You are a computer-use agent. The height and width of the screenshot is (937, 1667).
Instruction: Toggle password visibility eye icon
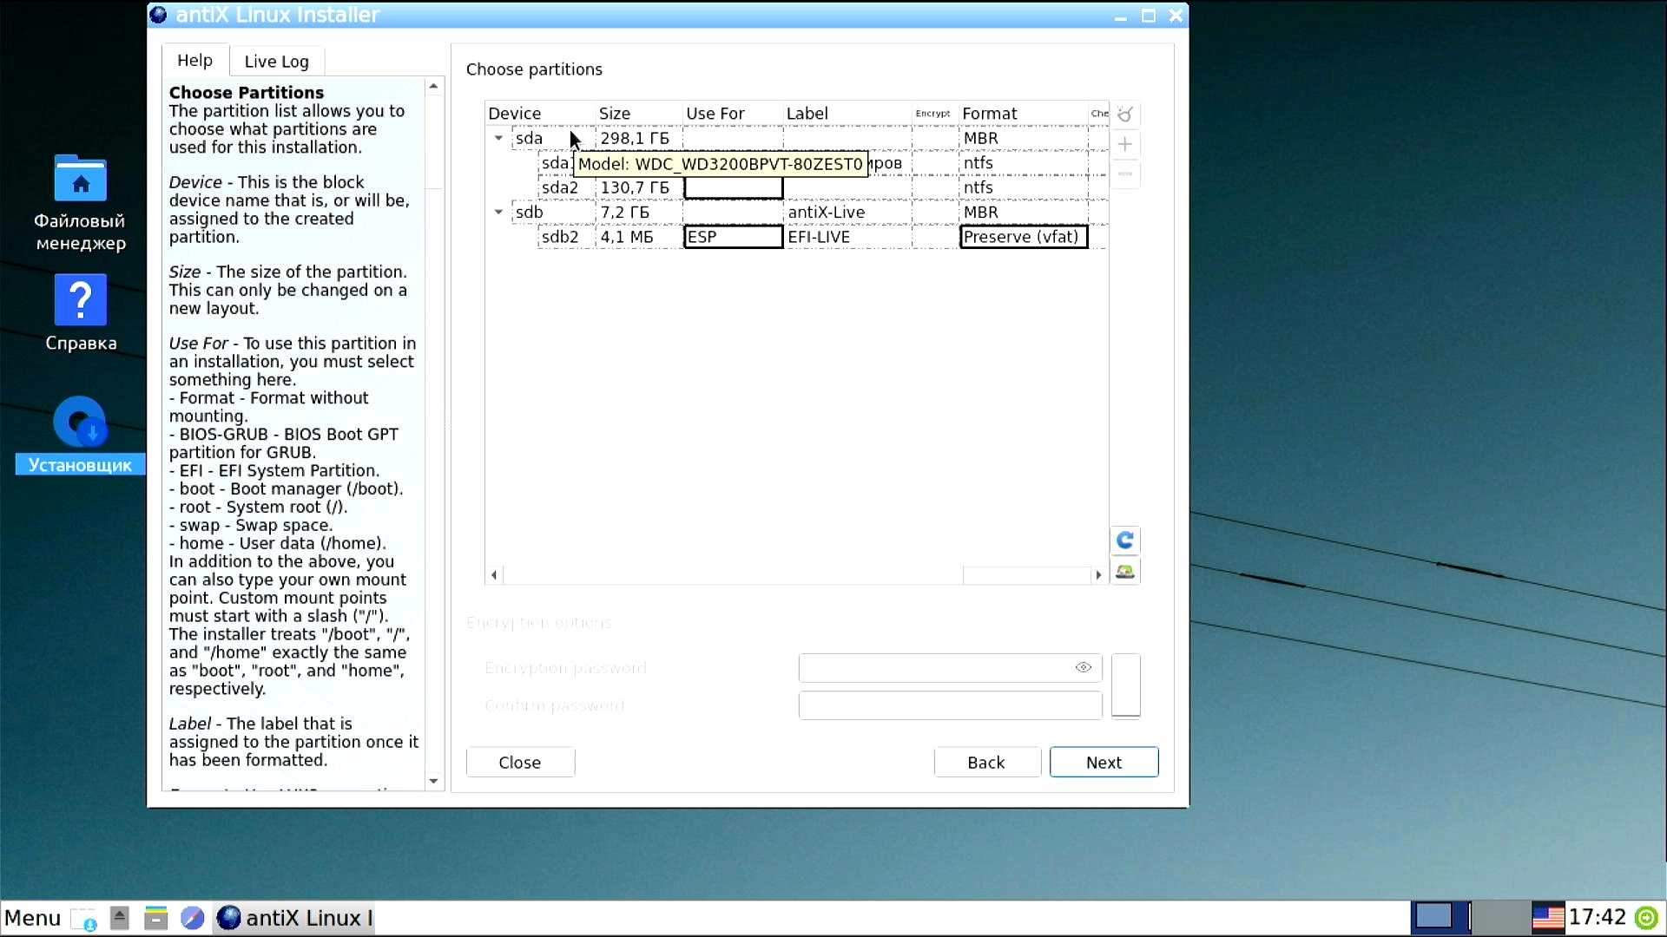(x=1083, y=667)
